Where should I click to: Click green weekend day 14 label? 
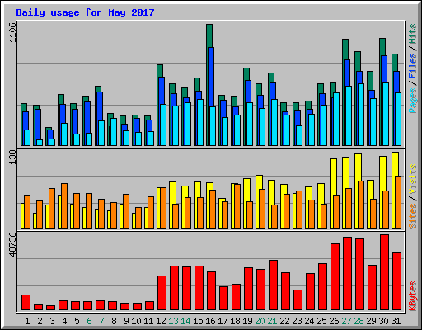(x=185, y=321)
